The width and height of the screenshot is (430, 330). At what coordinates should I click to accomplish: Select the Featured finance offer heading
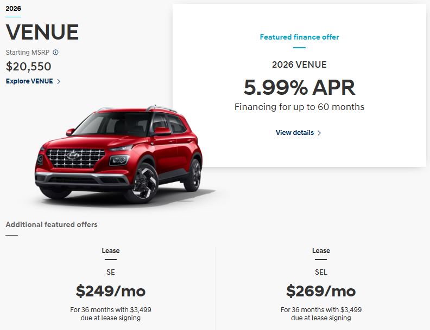coord(299,37)
